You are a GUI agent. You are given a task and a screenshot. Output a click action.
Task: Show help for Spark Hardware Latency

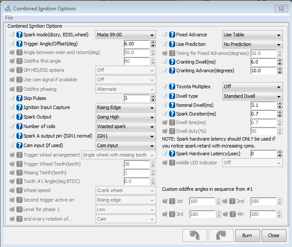coord(172,154)
